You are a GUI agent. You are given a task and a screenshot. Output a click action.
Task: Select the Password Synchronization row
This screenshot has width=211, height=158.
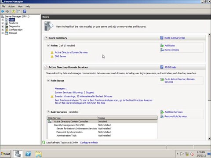click(x=102, y=132)
